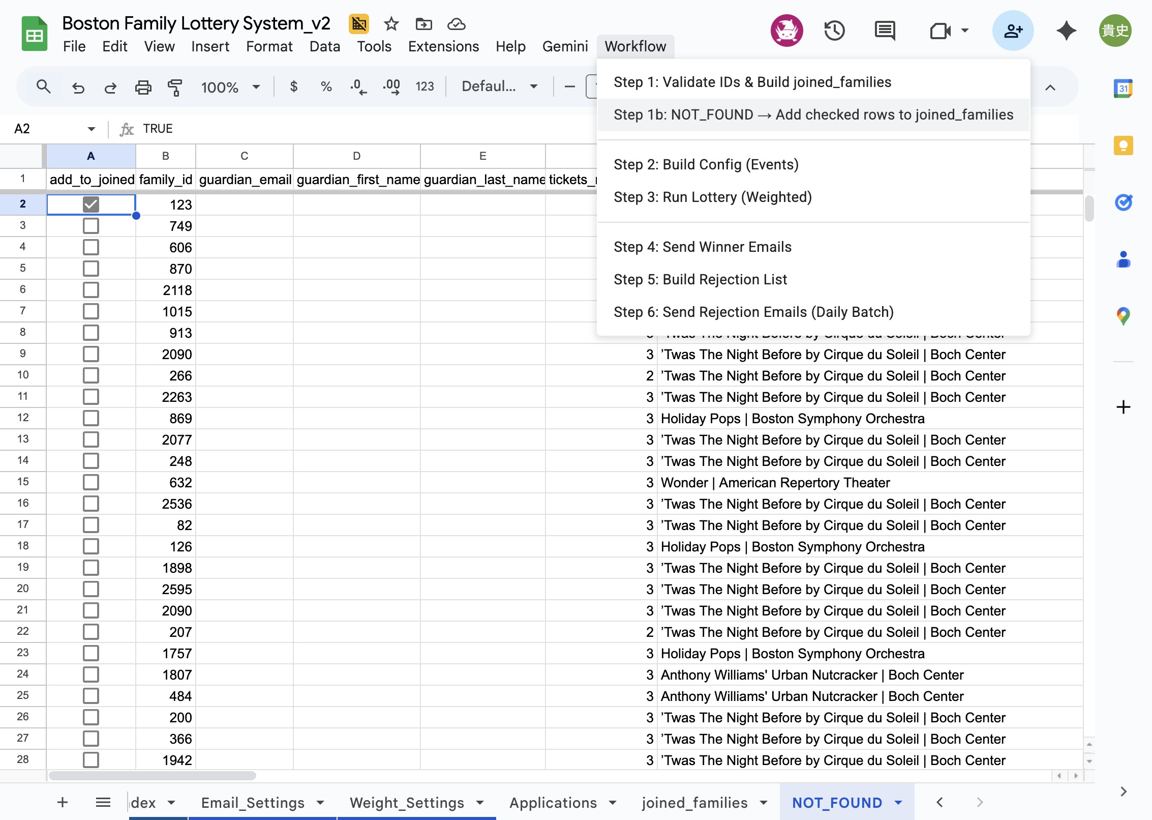This screenshot has height=820, width=1152.
Task: Switch to the joined_families sheet tab
Action: (x=694, y=803)
